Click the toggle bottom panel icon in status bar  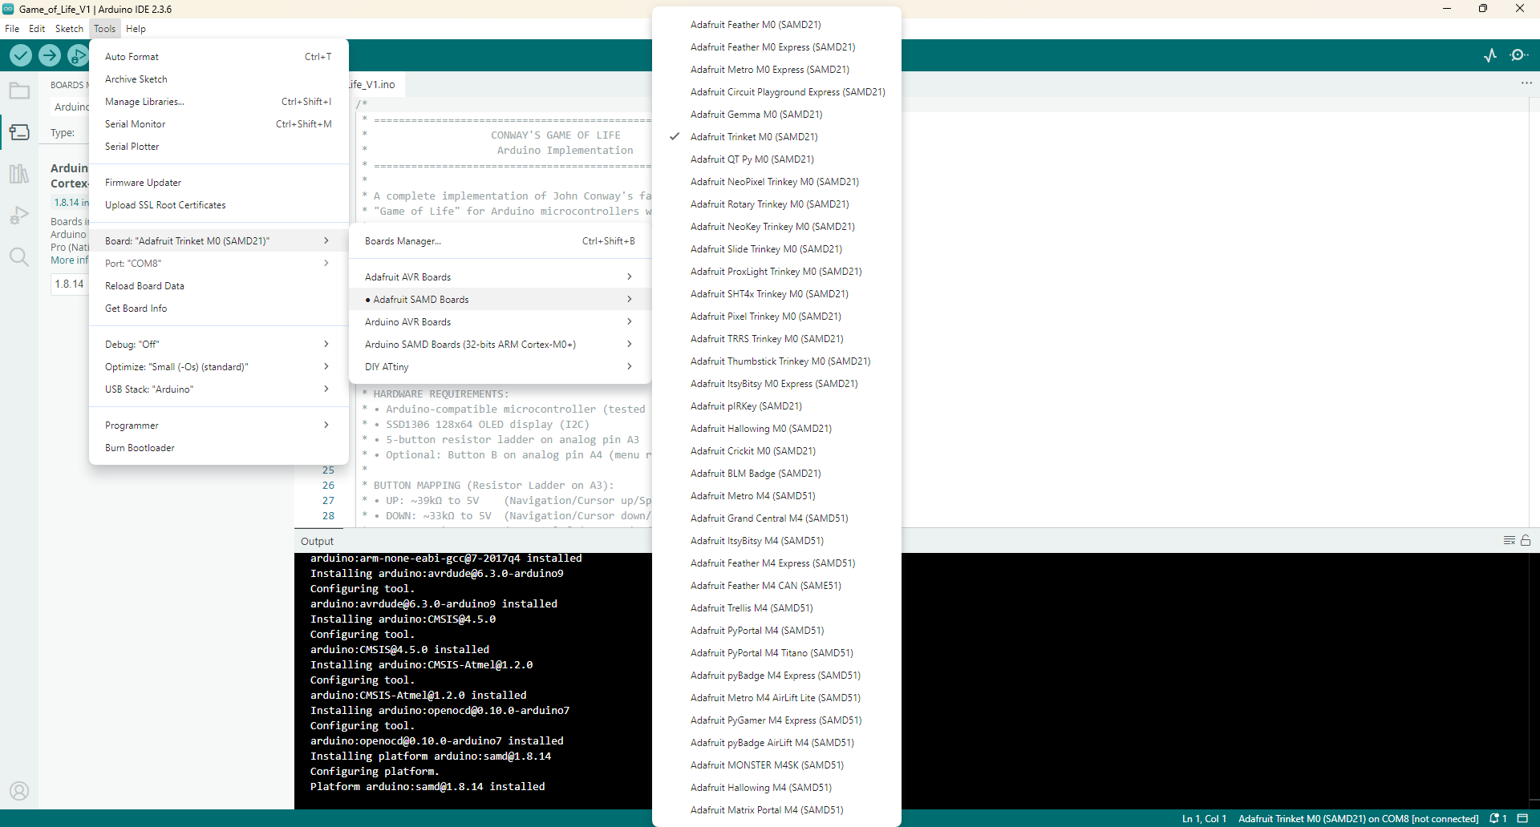1522,818
